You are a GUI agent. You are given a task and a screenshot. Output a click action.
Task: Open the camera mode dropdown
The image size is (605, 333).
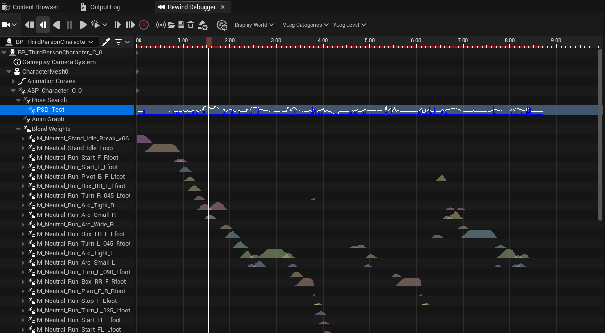[x=9, y=25]
